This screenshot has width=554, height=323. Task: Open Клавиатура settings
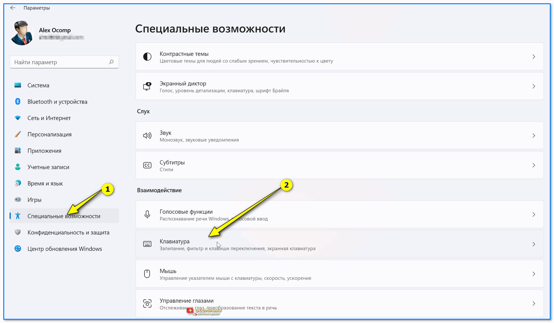[x=339, y=244]
